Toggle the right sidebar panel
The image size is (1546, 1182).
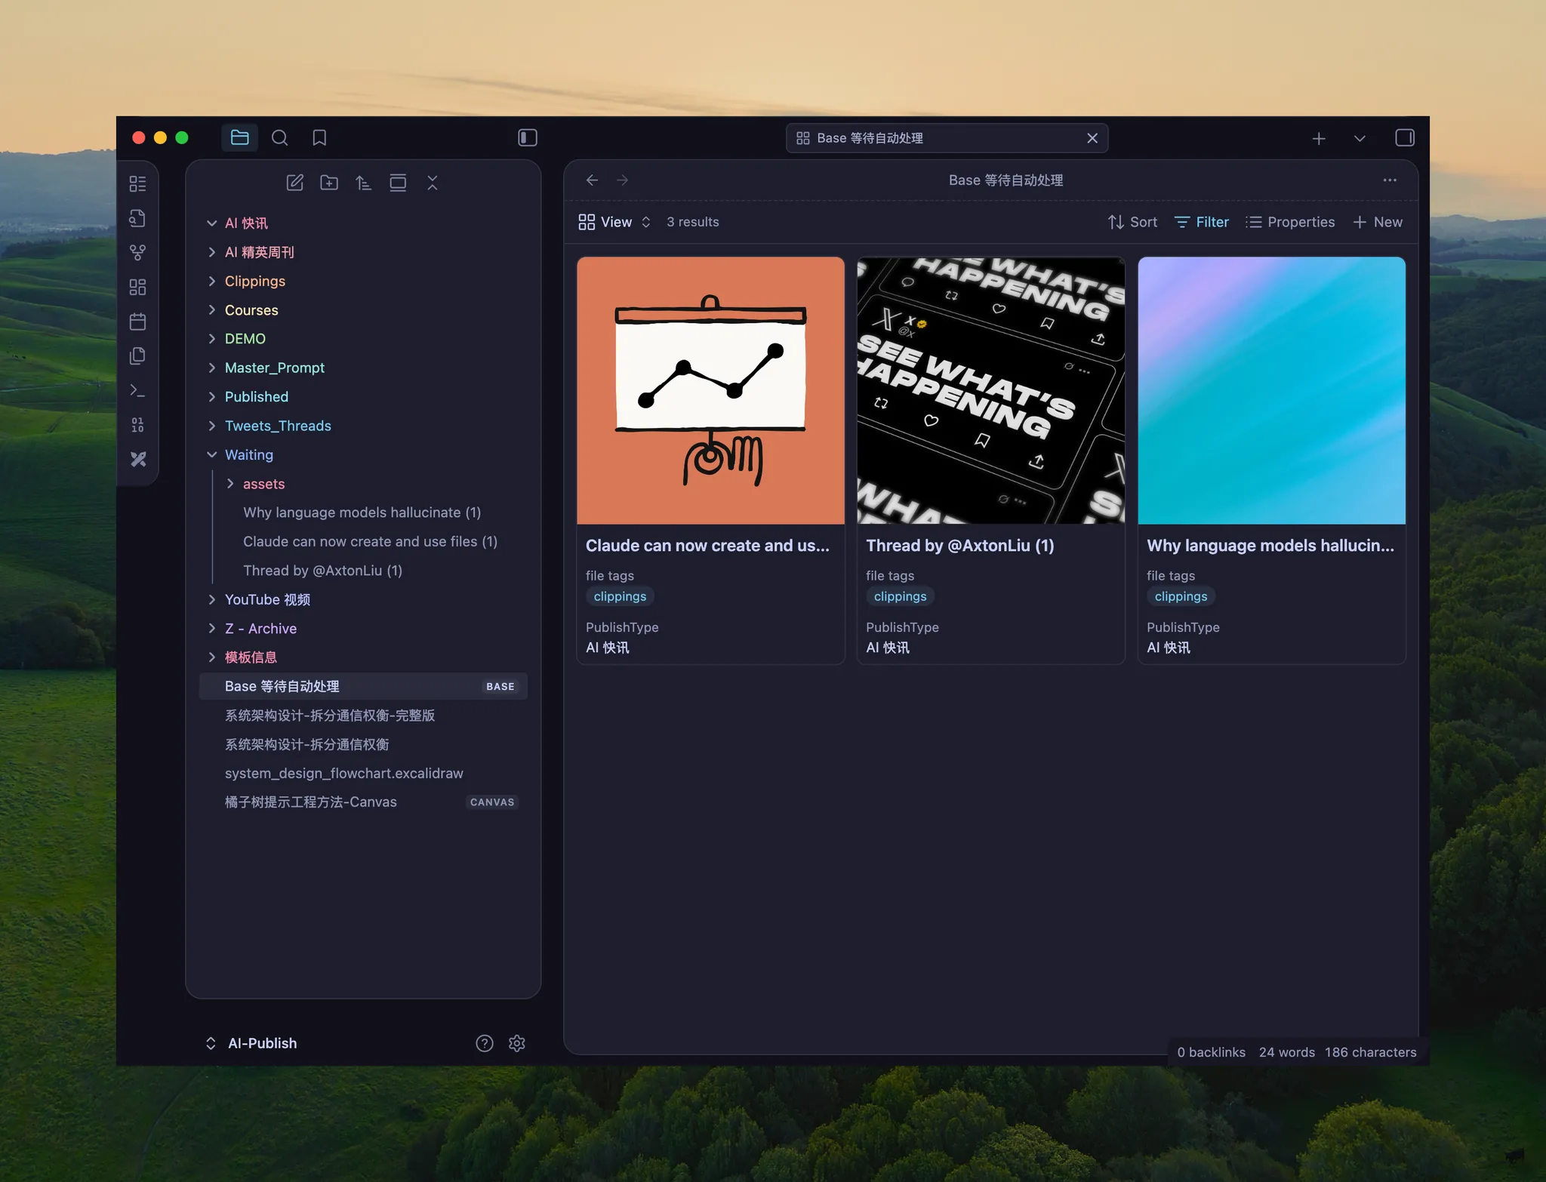pyautogui.click(x=1404, y=137)
